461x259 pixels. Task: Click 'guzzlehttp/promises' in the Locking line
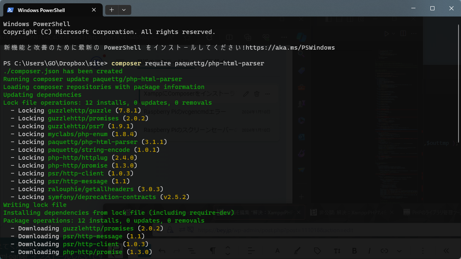pos(83,118)
